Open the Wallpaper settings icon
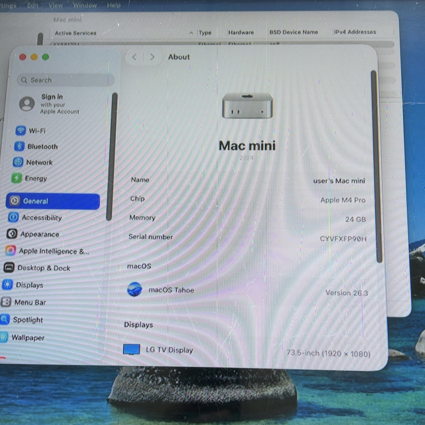This screenshot has width=425, height=425. pos(4,337)
